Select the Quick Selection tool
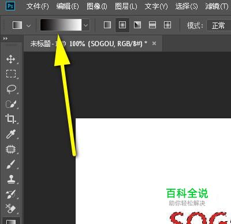231x224 pixels. 11,104
